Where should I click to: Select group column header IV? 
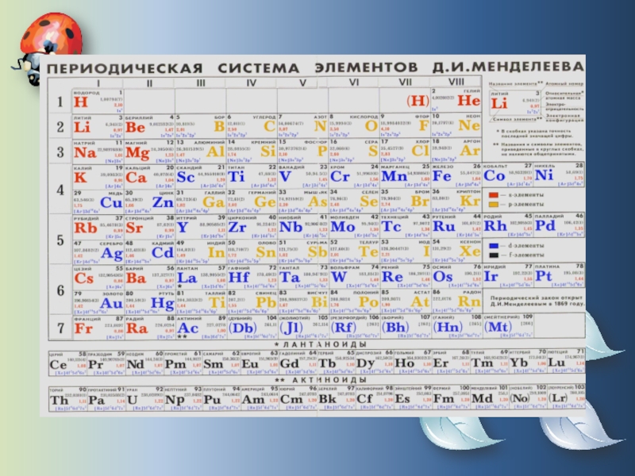tap(251, 83)
